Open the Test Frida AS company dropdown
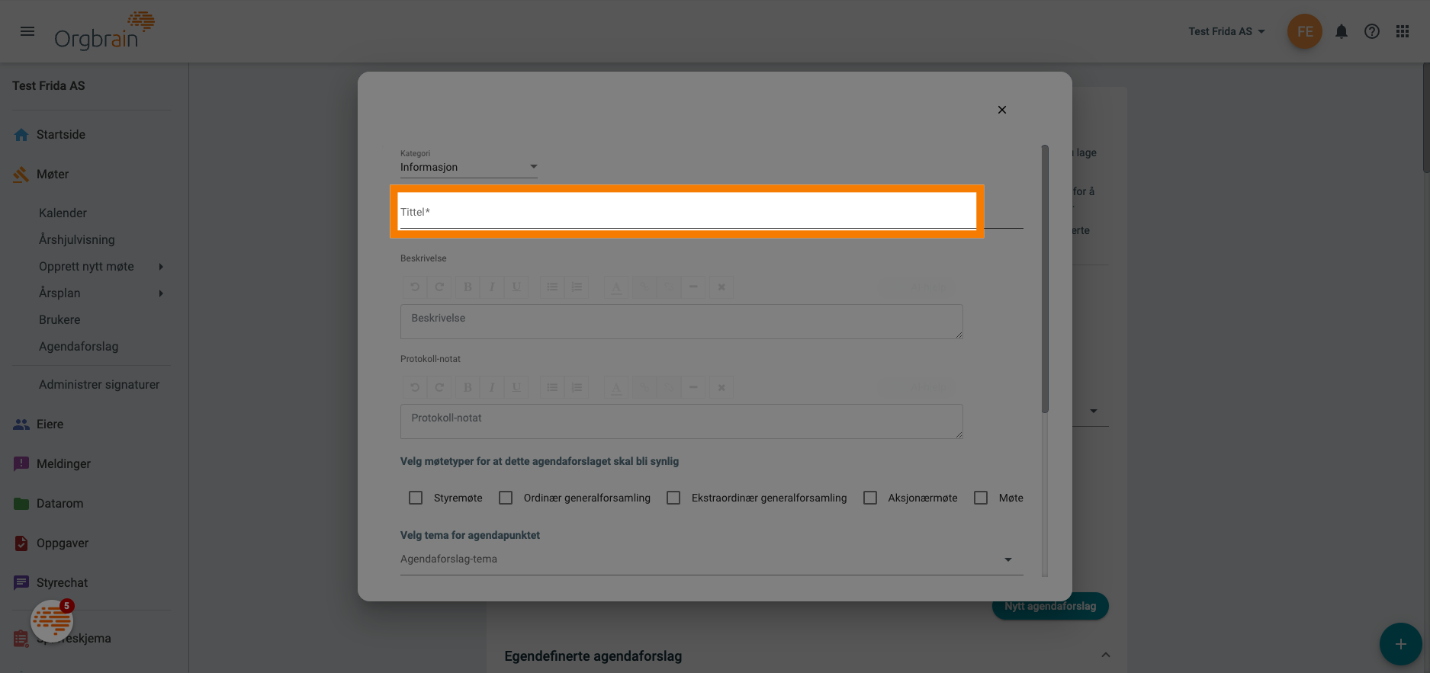This screenshot has height=673, width=1430. 1226,31
